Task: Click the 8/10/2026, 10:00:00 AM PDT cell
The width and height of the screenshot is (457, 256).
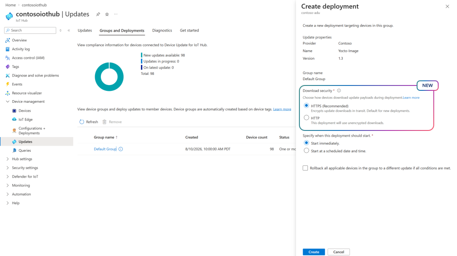Action: coord(208,149)
